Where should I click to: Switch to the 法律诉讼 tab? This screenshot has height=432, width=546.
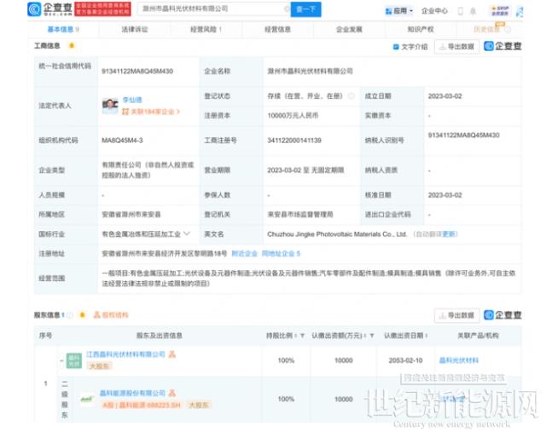[135, 29]
